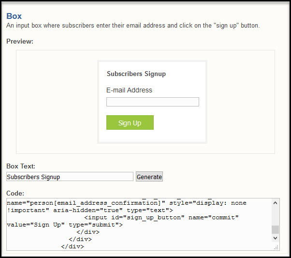Click the sign_up_button input line in code

tap(161, 217)
